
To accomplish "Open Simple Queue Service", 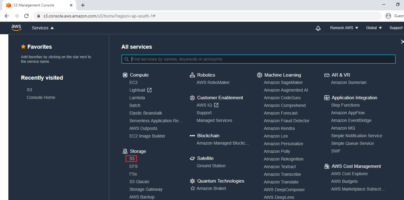I will coord(352,143).
